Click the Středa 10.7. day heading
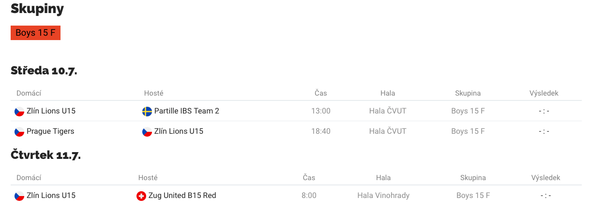 point(44,71)
